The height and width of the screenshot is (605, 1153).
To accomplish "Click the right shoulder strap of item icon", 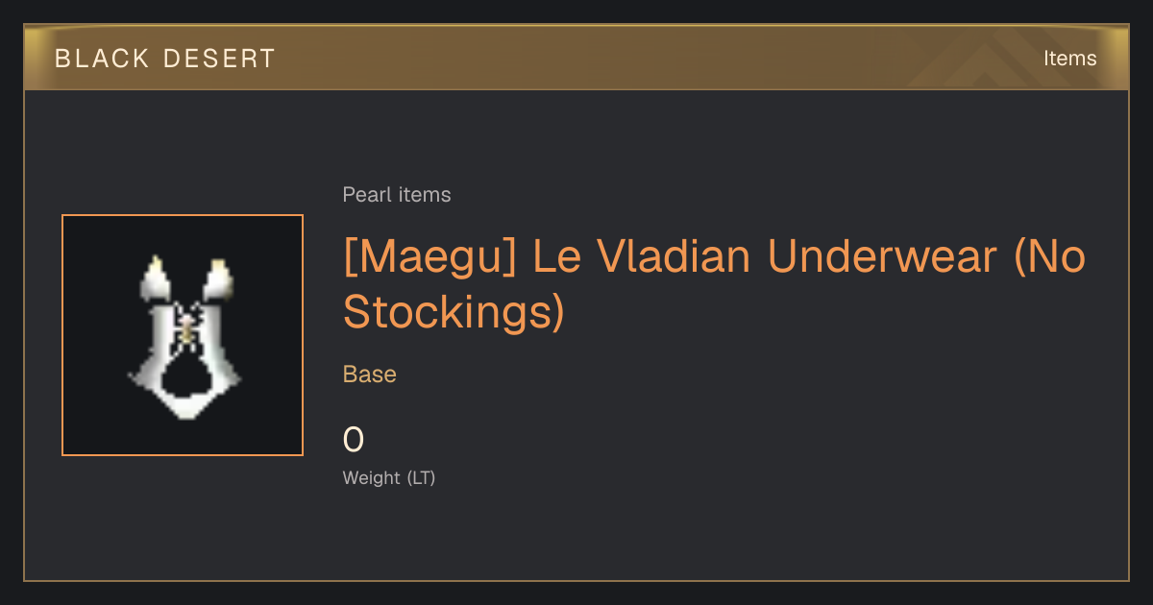I will click(x=219, y=278).
